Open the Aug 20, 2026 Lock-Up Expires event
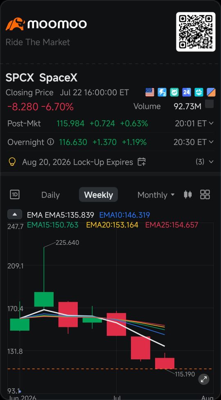This screenshot has height=400, width=221. pyautogui.click(x=78, y=162)
